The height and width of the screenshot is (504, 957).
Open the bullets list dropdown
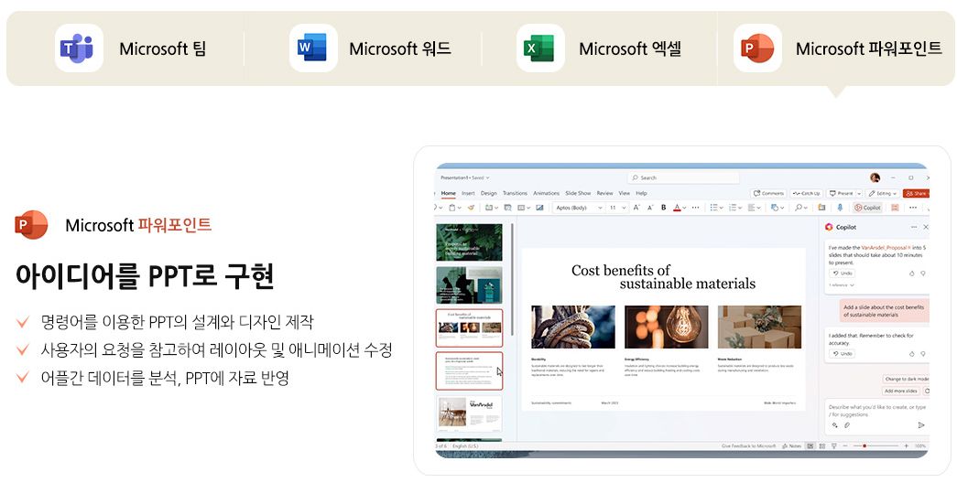tap(716, 208)
